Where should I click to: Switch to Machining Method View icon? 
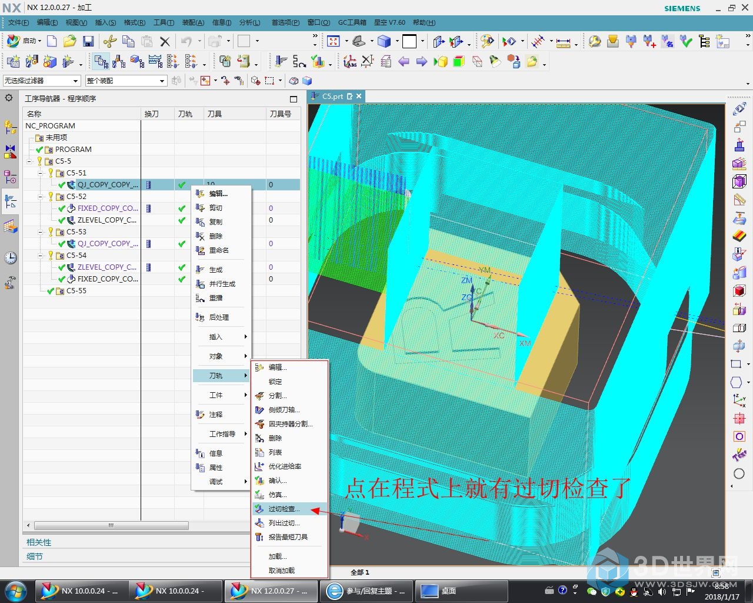(x=155, y=61)
